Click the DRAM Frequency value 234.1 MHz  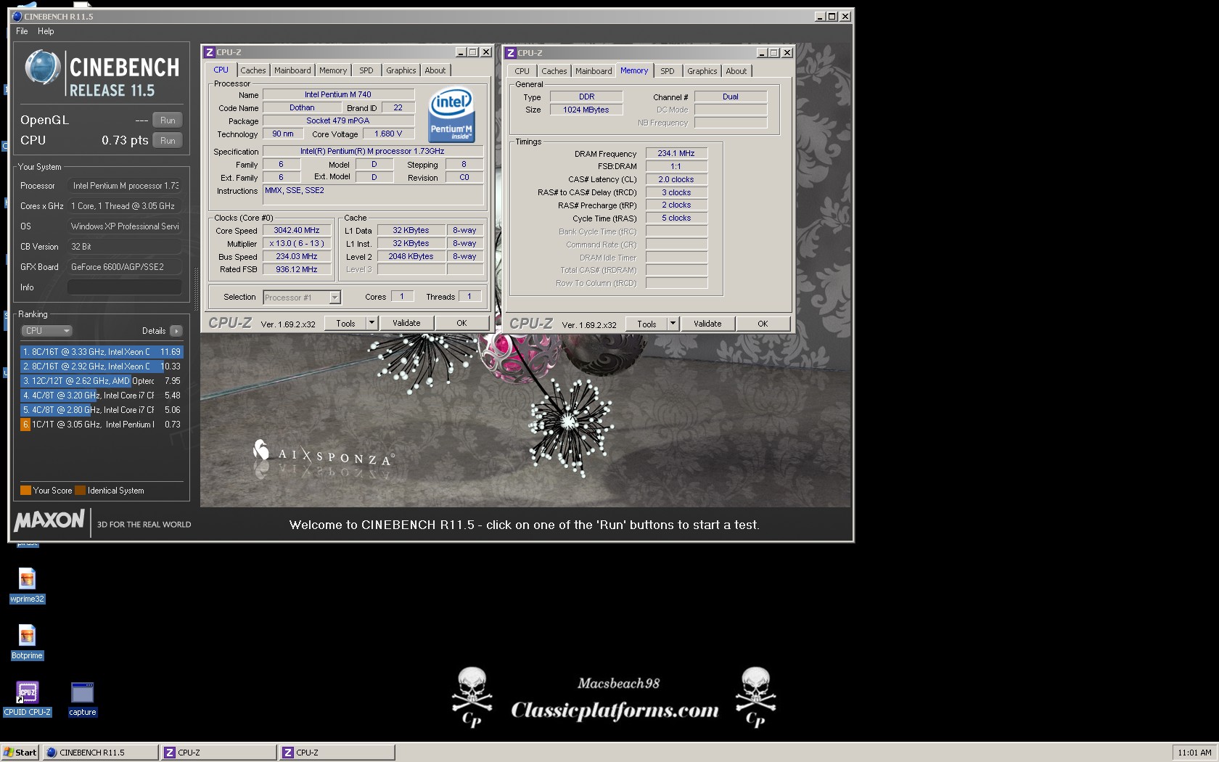point(676,153)
